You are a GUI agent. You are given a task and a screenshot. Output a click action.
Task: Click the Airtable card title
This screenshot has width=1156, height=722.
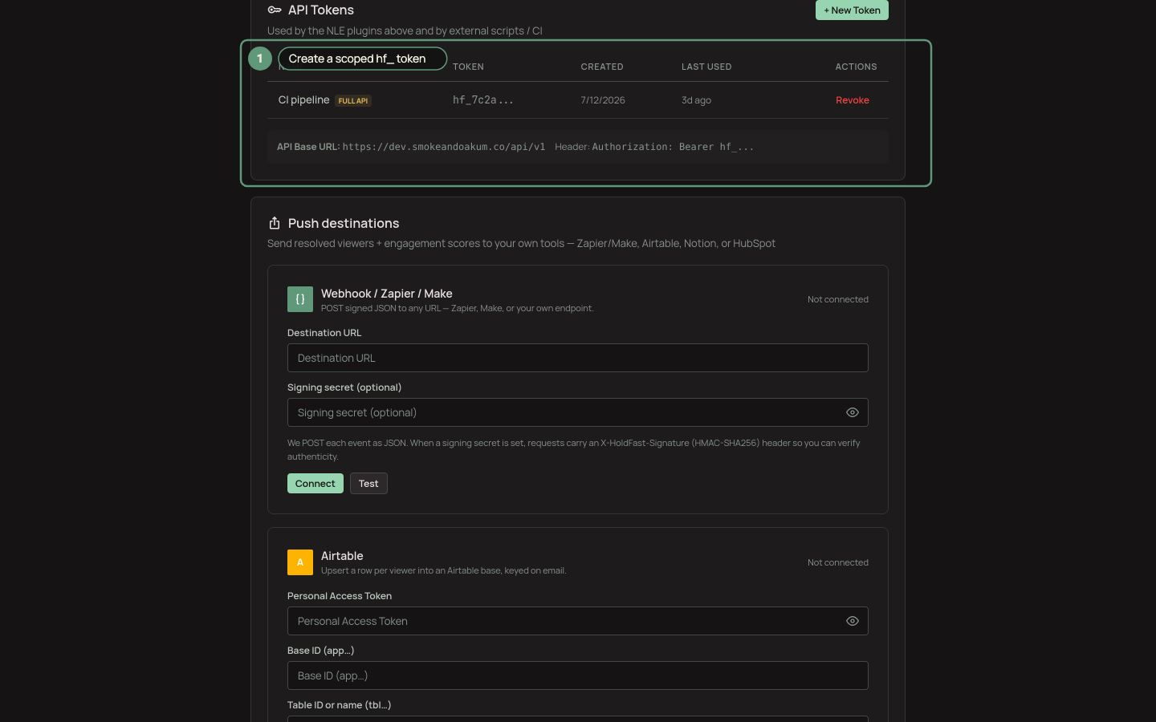(x=342, y=556)
